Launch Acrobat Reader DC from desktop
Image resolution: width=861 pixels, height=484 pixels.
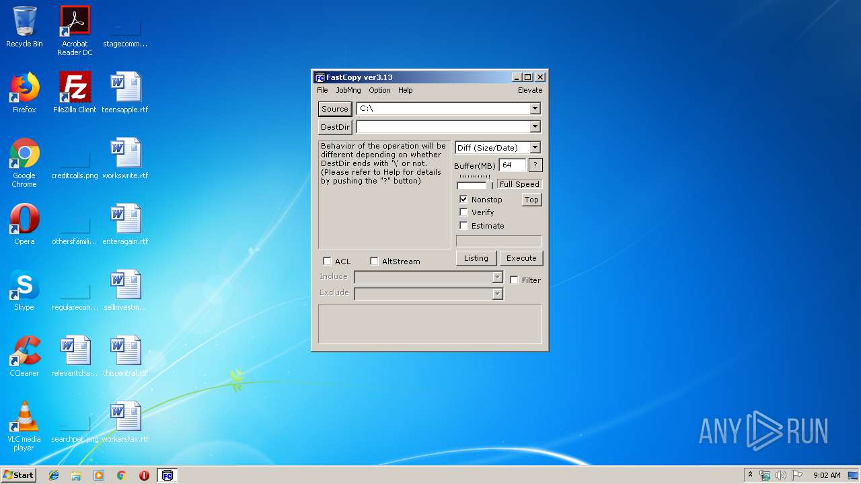coord(75,31)
